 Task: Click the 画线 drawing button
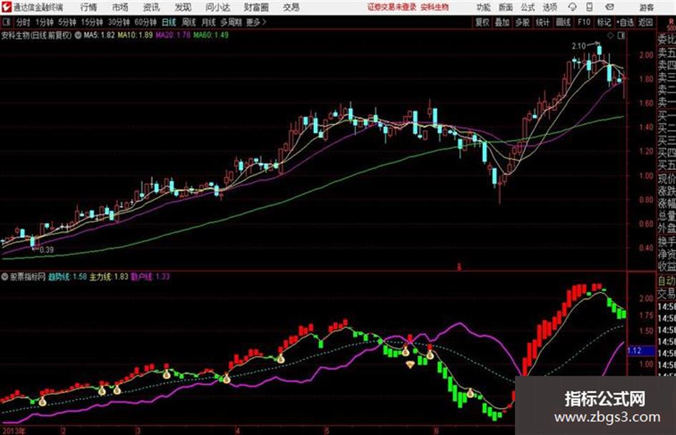point(563,22)
